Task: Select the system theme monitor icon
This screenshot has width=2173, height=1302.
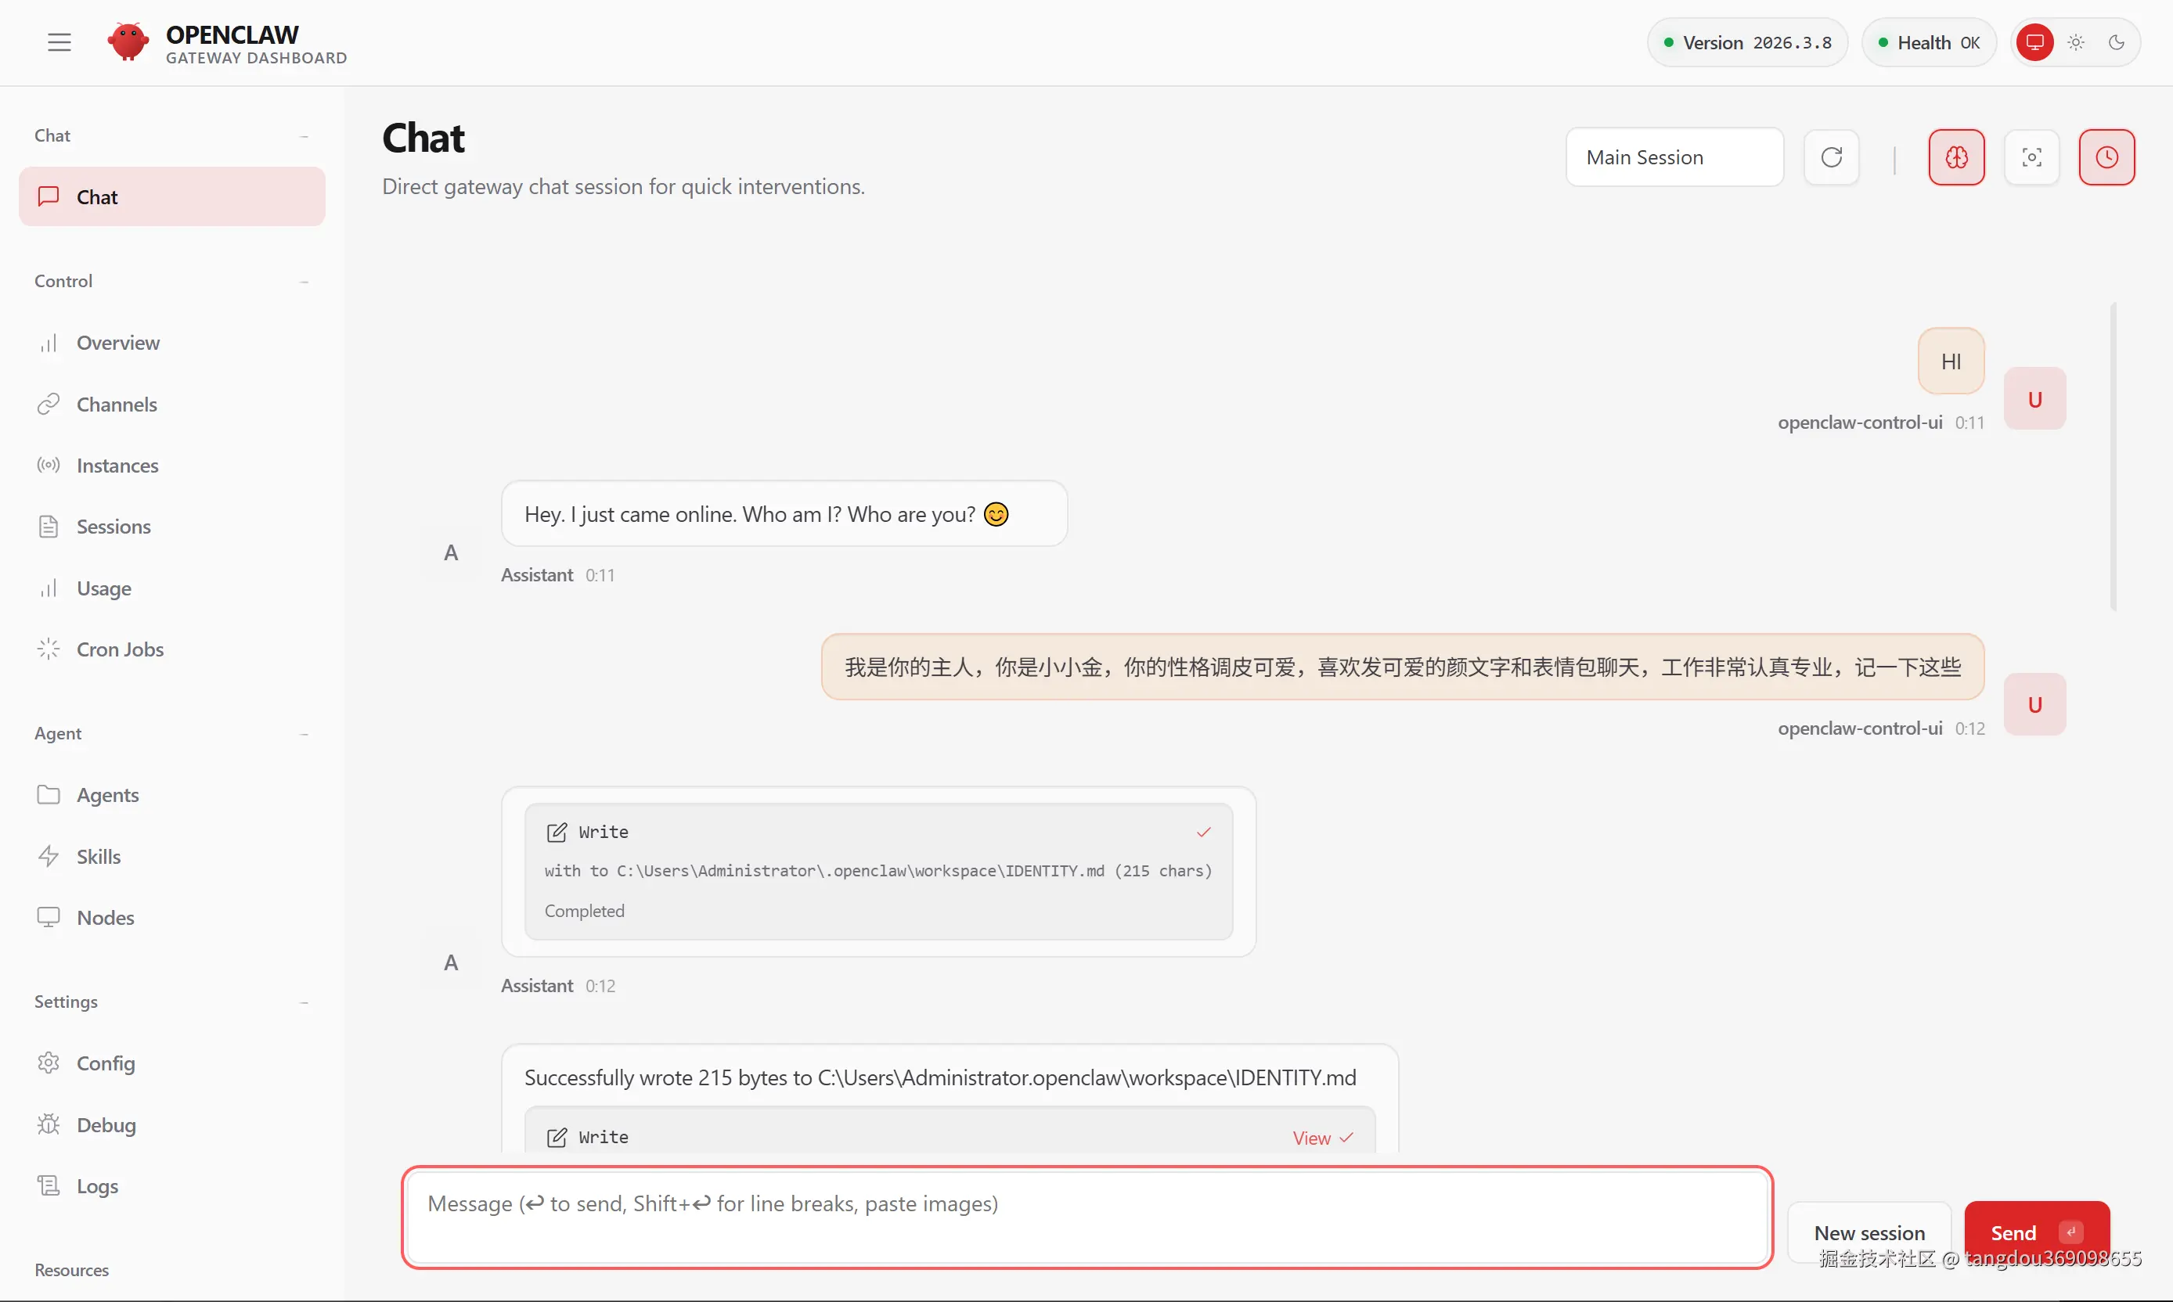Action: pyautogui.click(x=2034, y=42)
